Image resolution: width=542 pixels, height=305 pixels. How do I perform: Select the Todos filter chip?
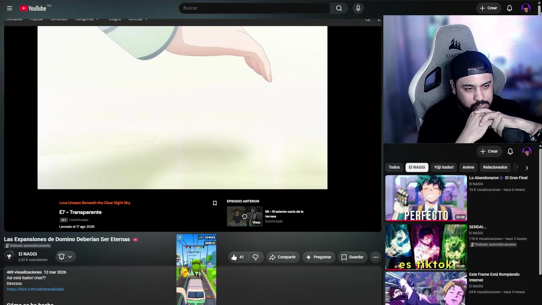click(x=394, y=167)
